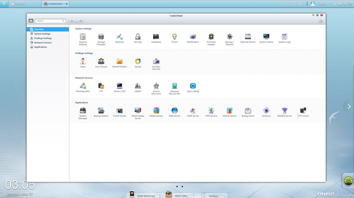Open External Device settings
The image size is (354, 198).
pos(248,38)
